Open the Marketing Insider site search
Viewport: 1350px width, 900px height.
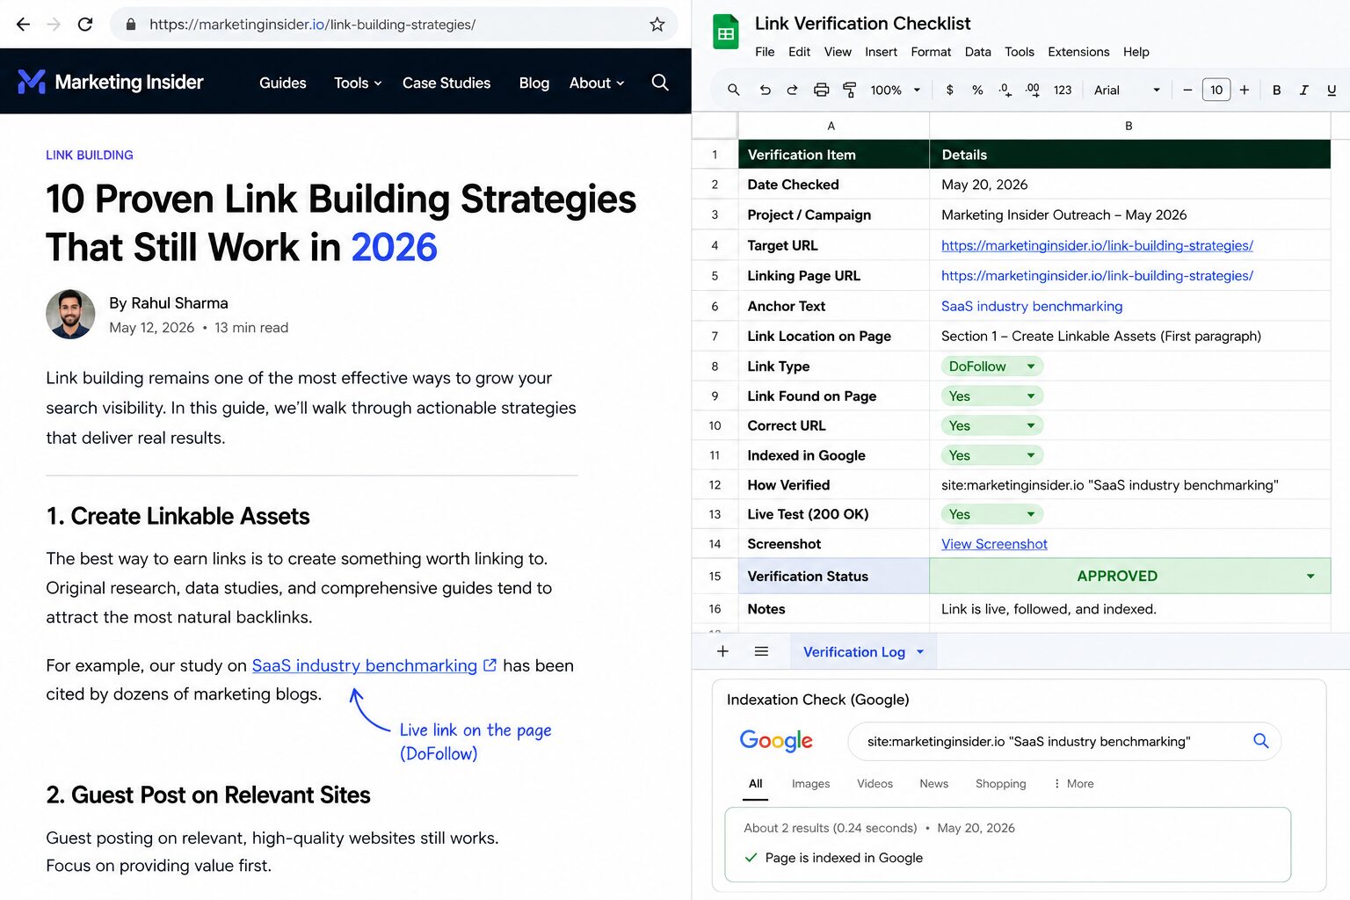(x=660, y=83)
